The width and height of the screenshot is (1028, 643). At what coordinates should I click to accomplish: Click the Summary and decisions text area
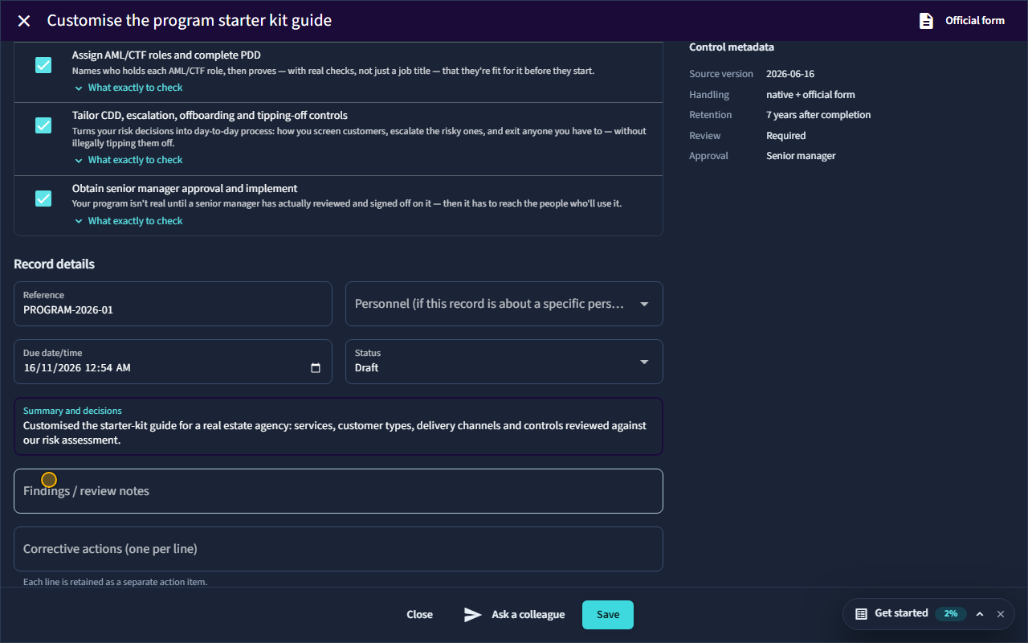pyautogui.click(x=338, y=426)
